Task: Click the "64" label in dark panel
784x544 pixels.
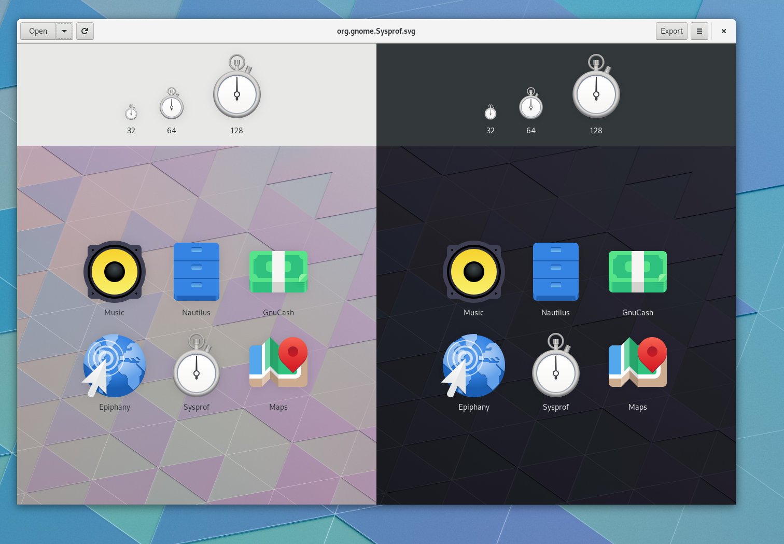Action: click(x=531, y=131)
